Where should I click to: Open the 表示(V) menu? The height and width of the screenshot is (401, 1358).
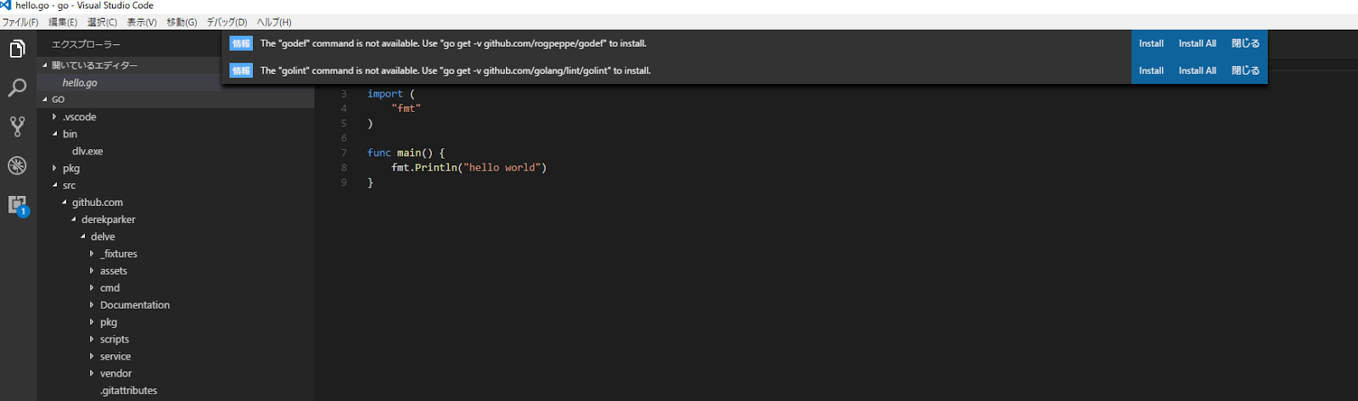[142, 22]
